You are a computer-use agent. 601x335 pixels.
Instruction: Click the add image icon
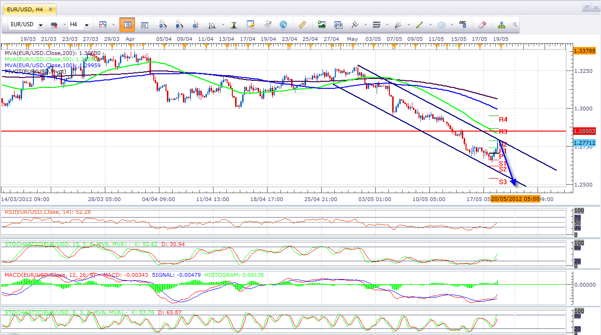322,24
